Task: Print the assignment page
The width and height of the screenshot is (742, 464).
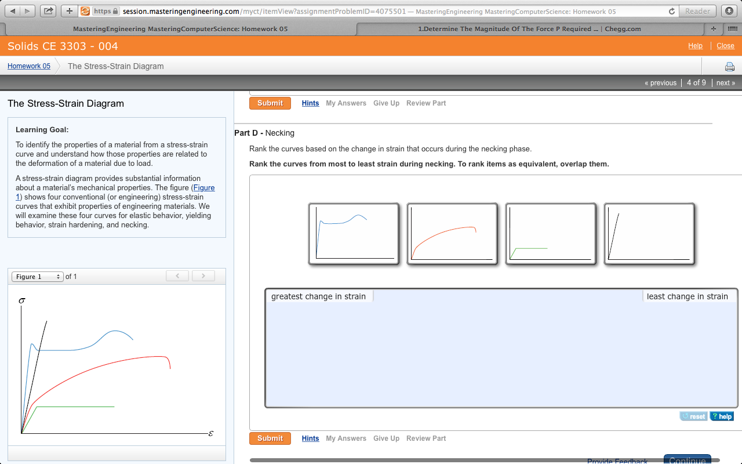Action: pos(729,67)
